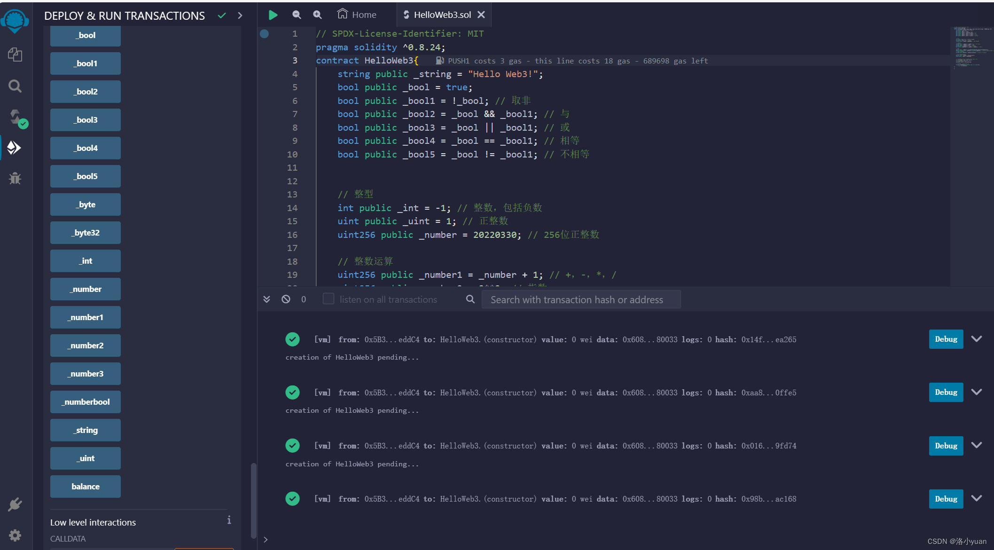Click success checkmark of hash 0xaa8...0ffe5

tap(292, 392)
